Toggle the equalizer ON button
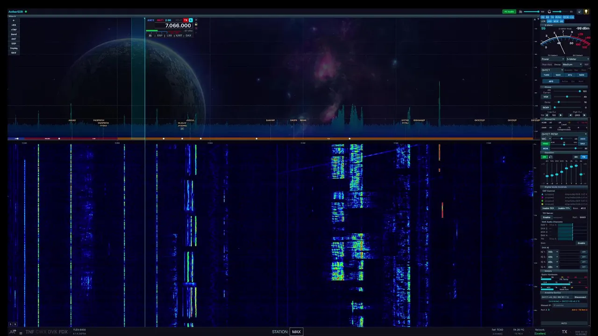The image size is (598, 336). 544,157
